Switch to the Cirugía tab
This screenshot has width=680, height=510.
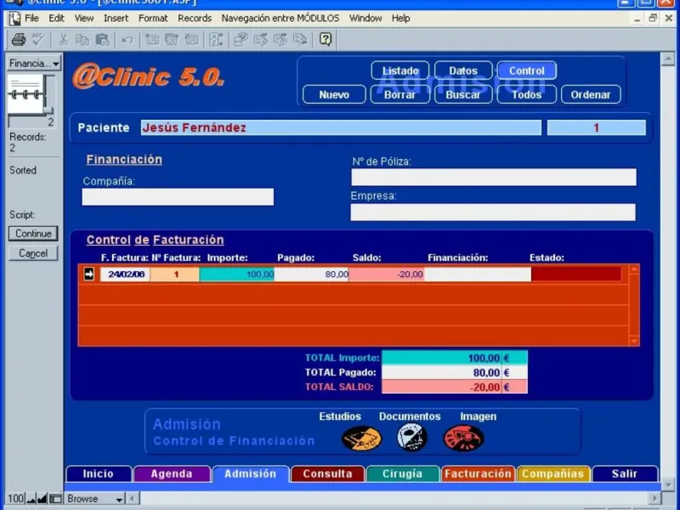click(x=402, y=473)
